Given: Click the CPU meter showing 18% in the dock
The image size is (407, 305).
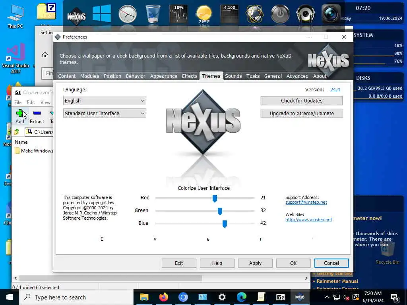Looking at the screenshot, I should [178, 14].
